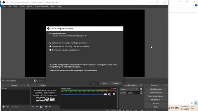
Task: Open the File menu
Action: coord(4,6)
